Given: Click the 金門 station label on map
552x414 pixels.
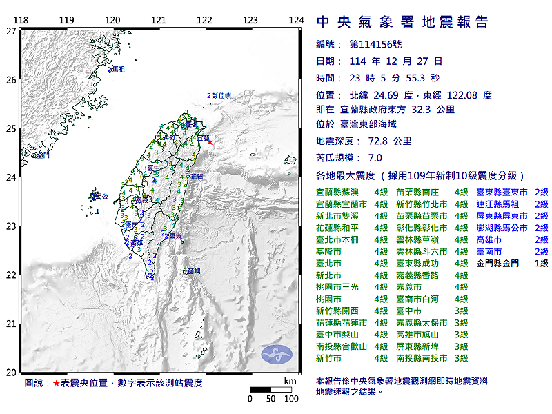Looking at the screenshot, I should point(43,155).
